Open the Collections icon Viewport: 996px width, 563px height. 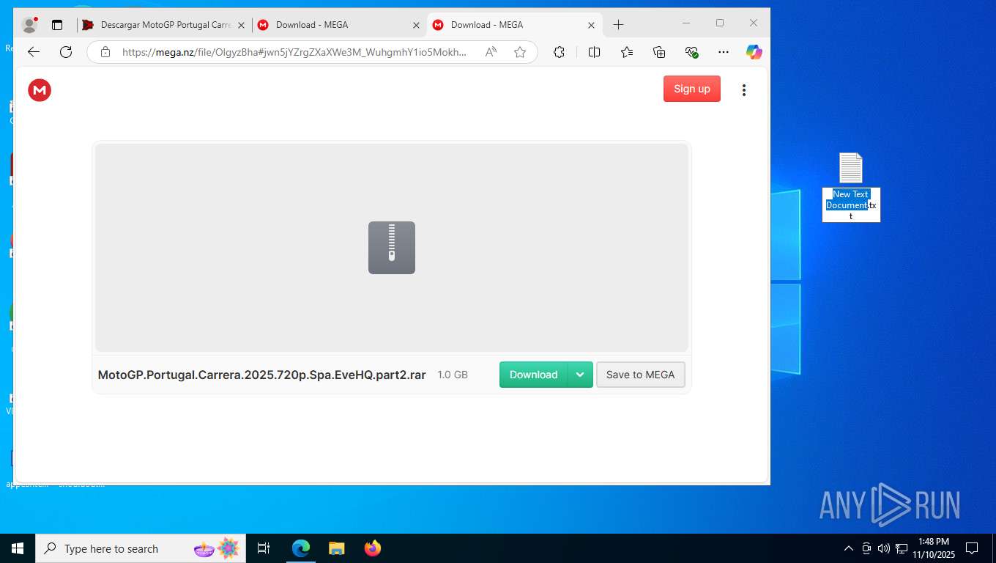pos(659,52)
